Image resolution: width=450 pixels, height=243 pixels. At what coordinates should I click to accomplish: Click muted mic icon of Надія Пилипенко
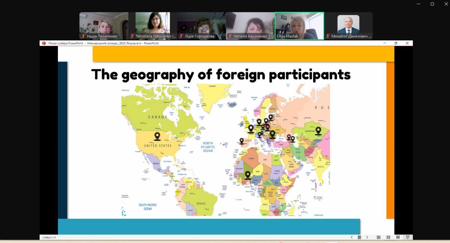(x=83, y=36)
